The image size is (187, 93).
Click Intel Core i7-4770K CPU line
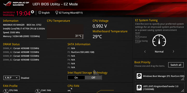[24, 29]
